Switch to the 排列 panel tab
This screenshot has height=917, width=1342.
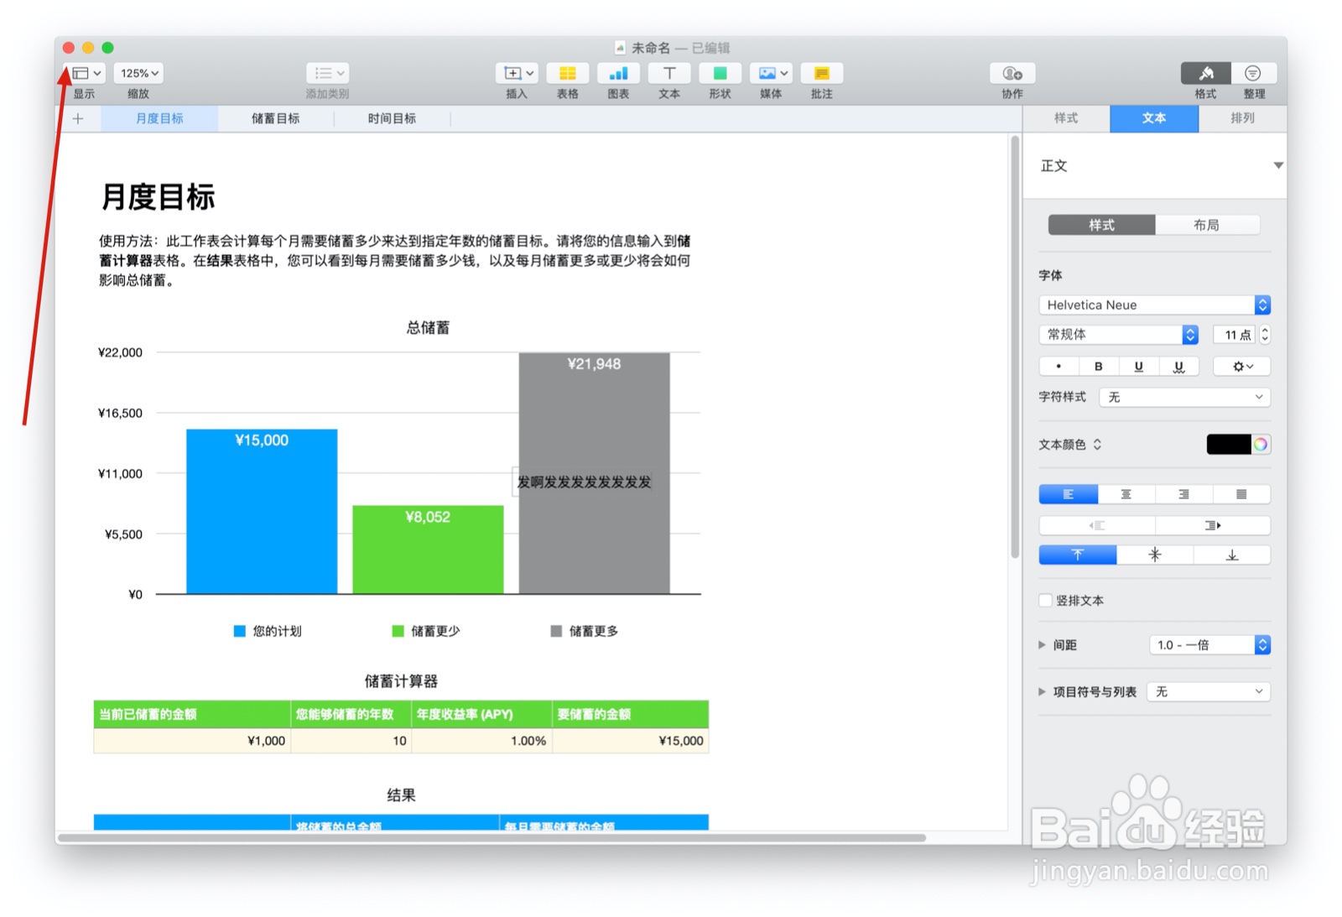click(1243, 118)
